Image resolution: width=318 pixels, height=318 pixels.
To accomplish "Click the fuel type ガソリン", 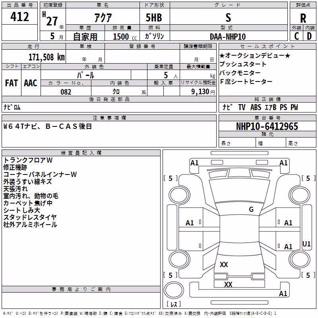I will (154, 36).
